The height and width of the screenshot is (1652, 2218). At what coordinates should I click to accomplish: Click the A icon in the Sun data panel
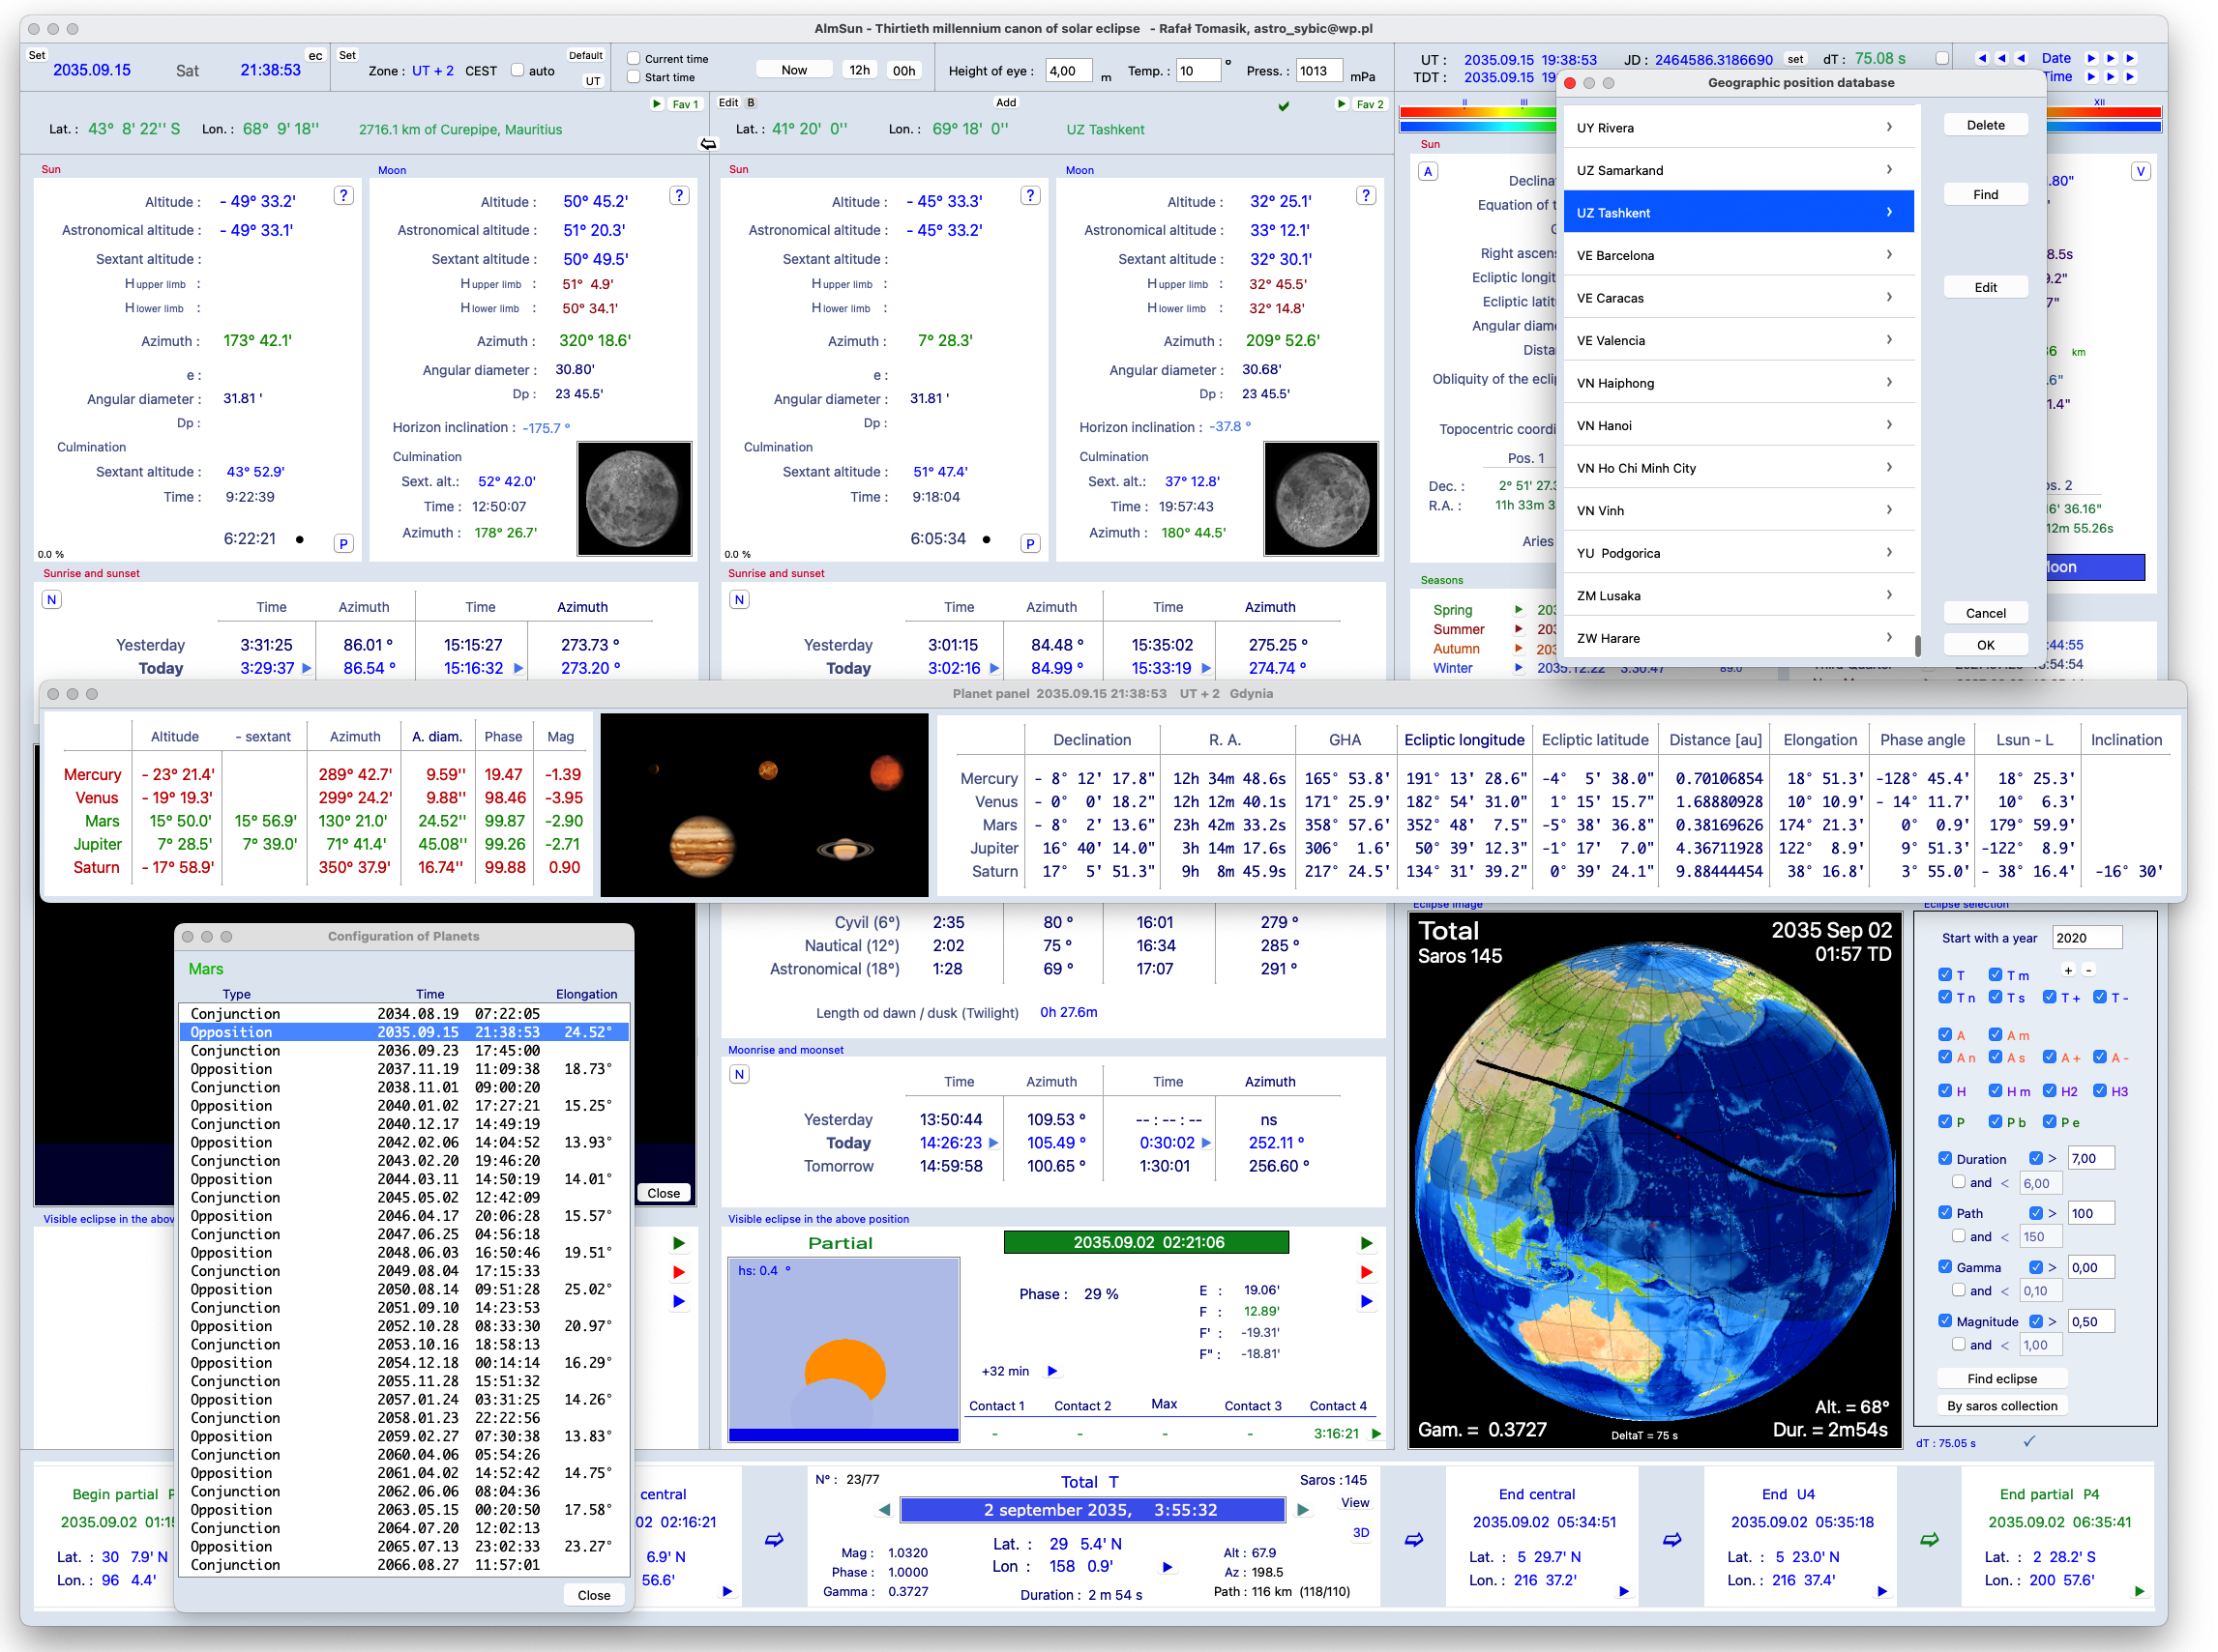coord(1428,171)
